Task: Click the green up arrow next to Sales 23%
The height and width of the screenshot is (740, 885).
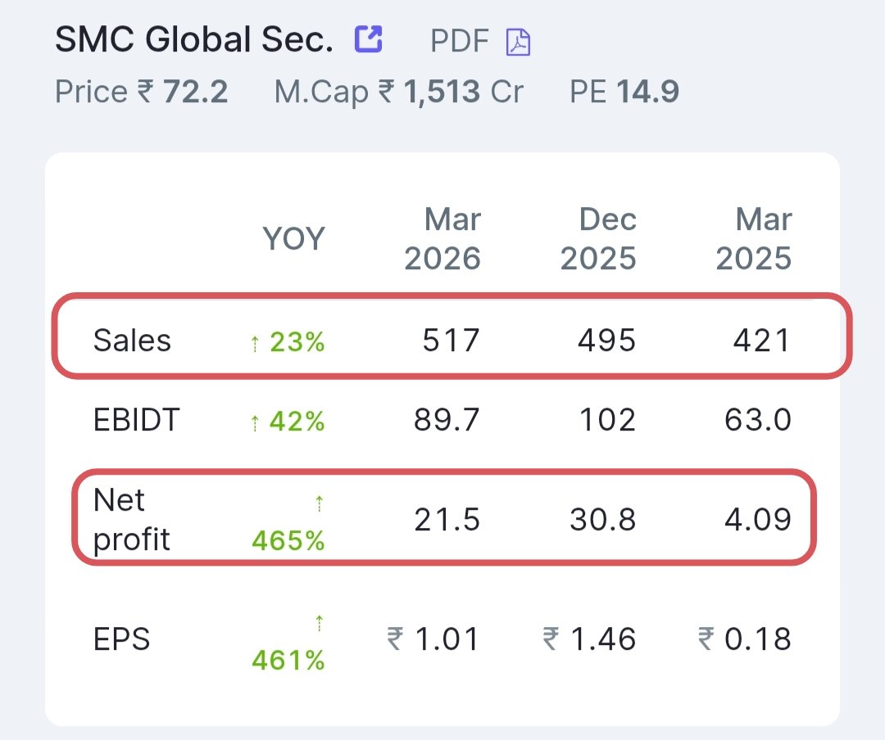Action: 255,343
